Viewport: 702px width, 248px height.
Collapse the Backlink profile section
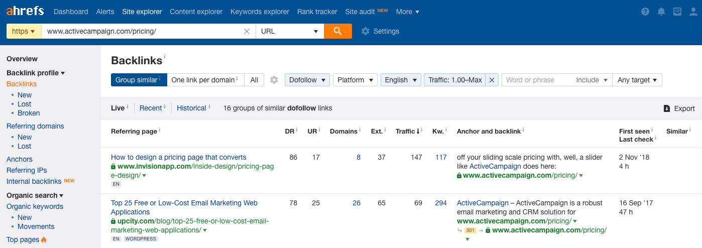tap(36, 73)
